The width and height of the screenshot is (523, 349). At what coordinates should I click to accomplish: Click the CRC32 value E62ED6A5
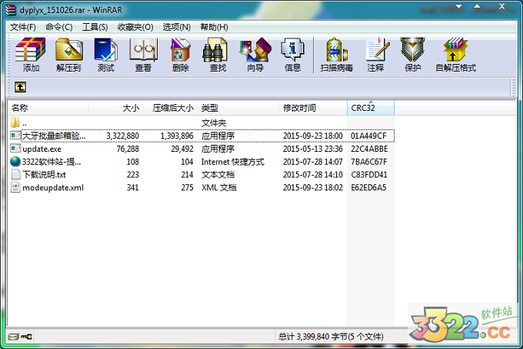(368, 188)
